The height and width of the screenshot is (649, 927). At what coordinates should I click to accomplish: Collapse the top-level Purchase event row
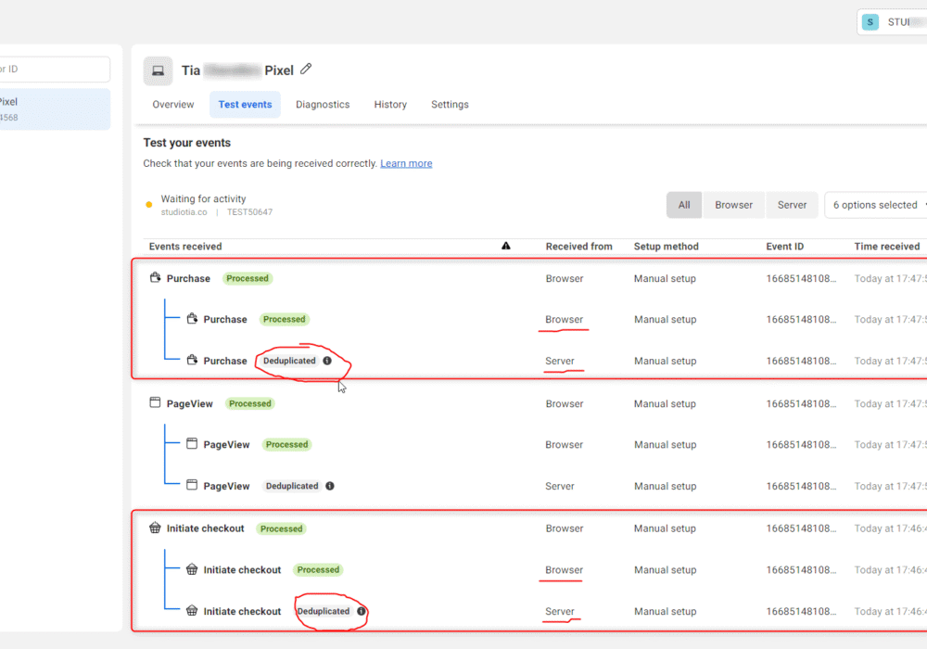[529, 278]
